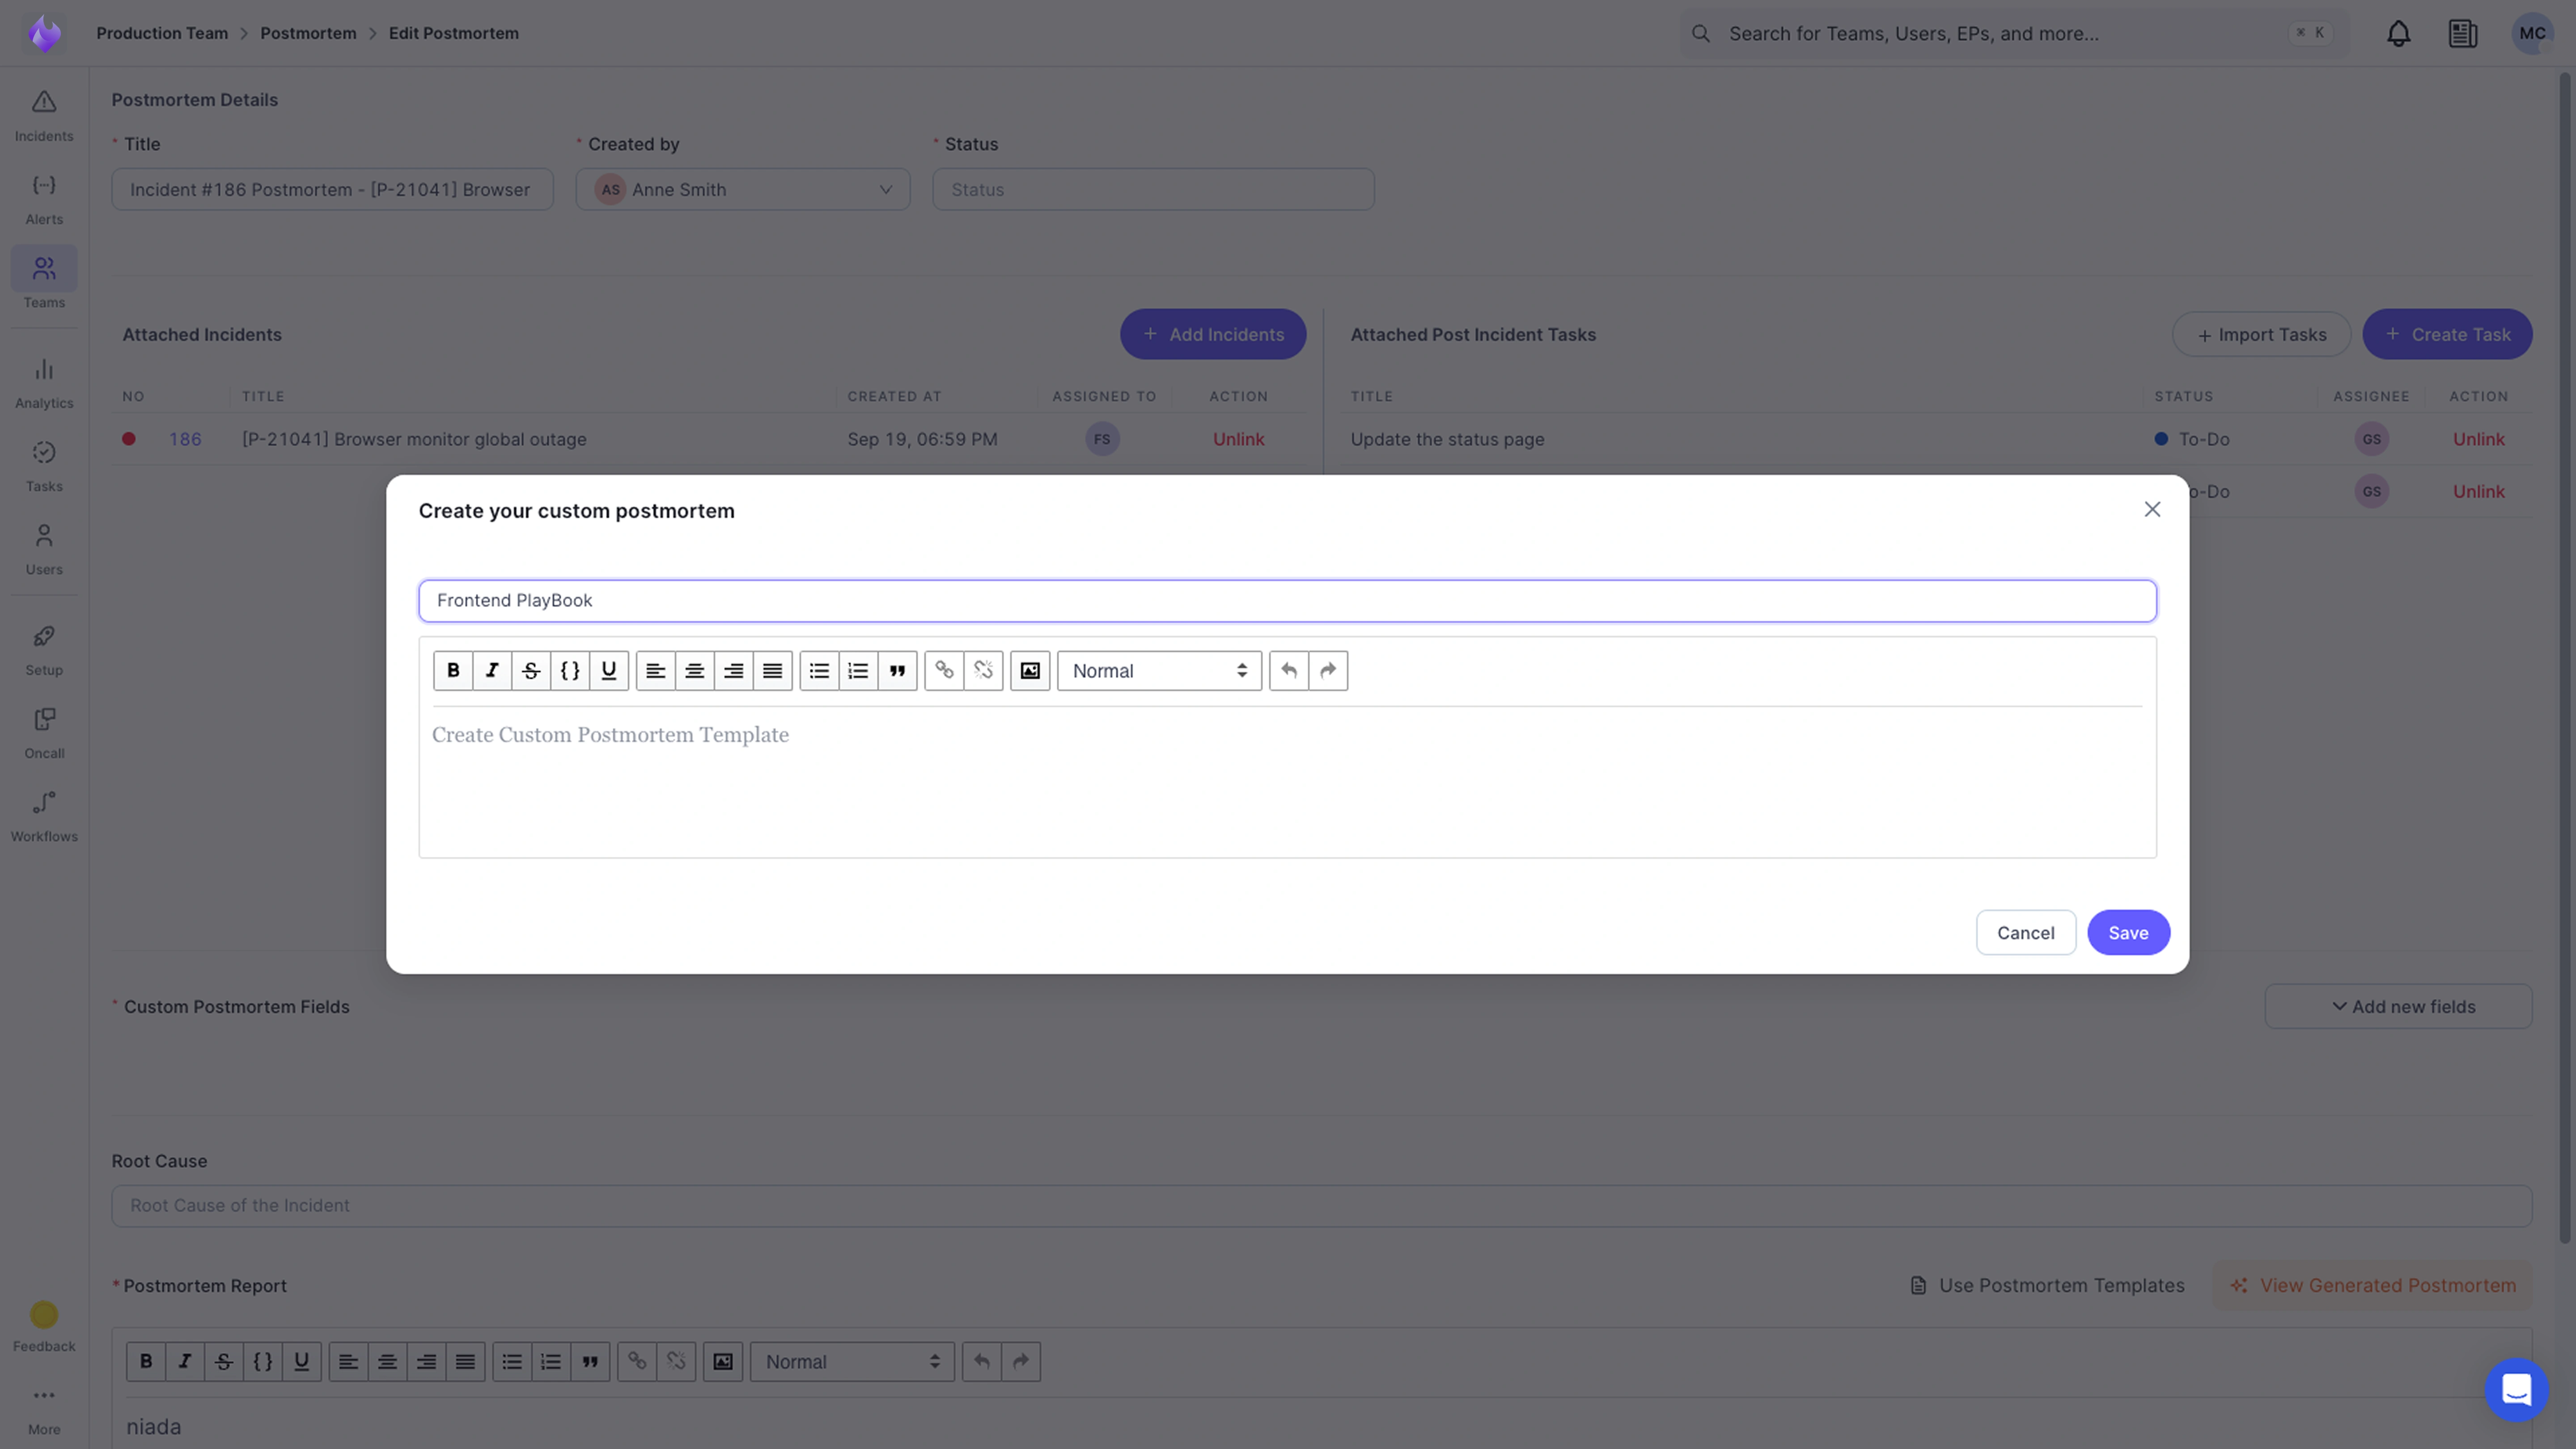Insert image in modal editor toolbar
Viewport: 2576px width, 1449px height.
coord(1030,670)
